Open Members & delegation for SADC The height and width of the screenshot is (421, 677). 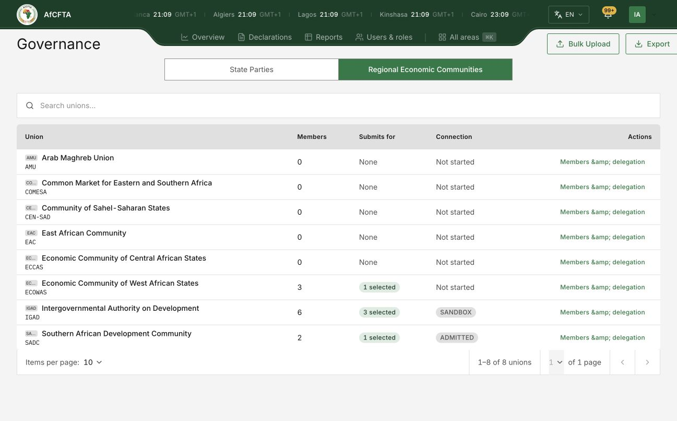tap(602, 337)
